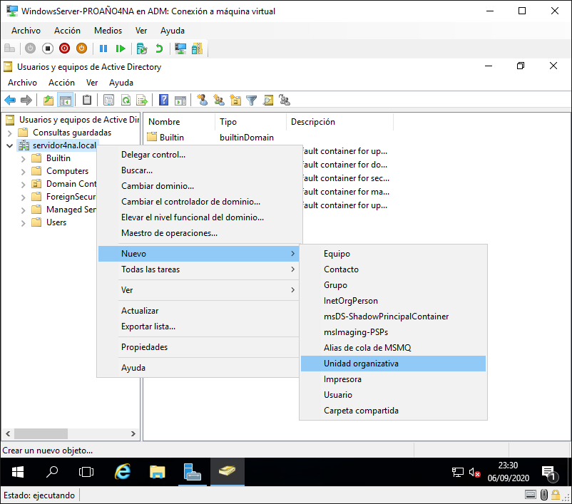Click the Properties sheet icon

pos(108,100)
